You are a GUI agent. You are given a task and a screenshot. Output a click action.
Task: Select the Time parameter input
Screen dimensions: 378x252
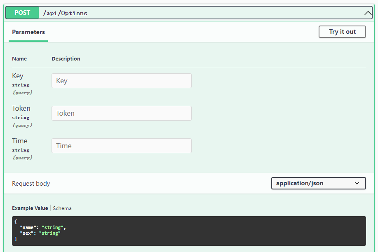121,146
